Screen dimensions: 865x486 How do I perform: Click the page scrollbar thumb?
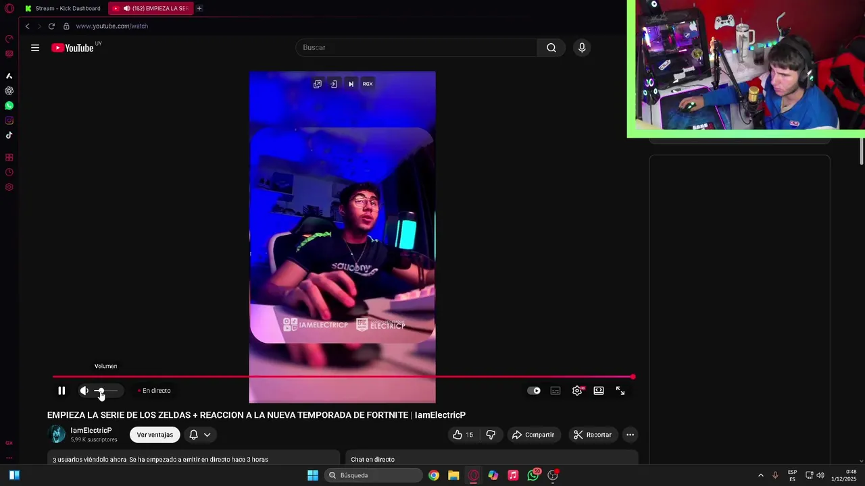862,150
